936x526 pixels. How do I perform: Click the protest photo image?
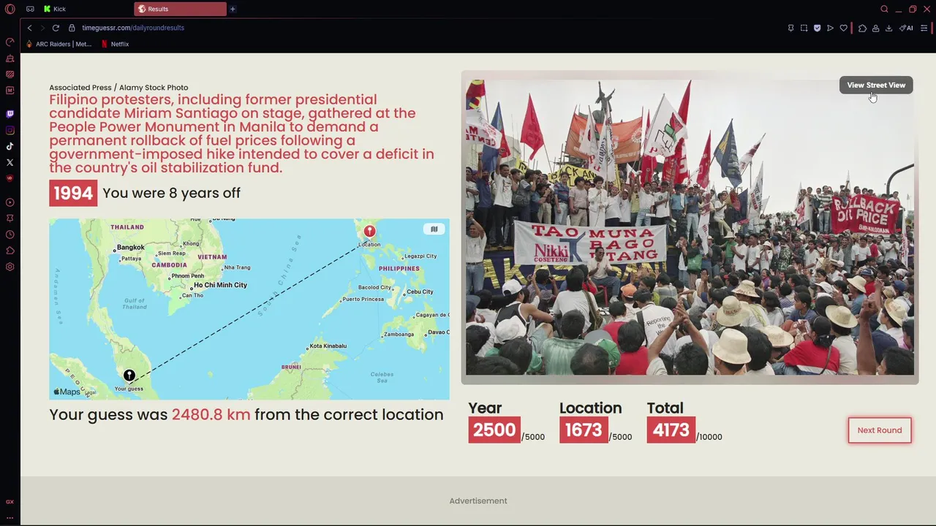(690, 227)
